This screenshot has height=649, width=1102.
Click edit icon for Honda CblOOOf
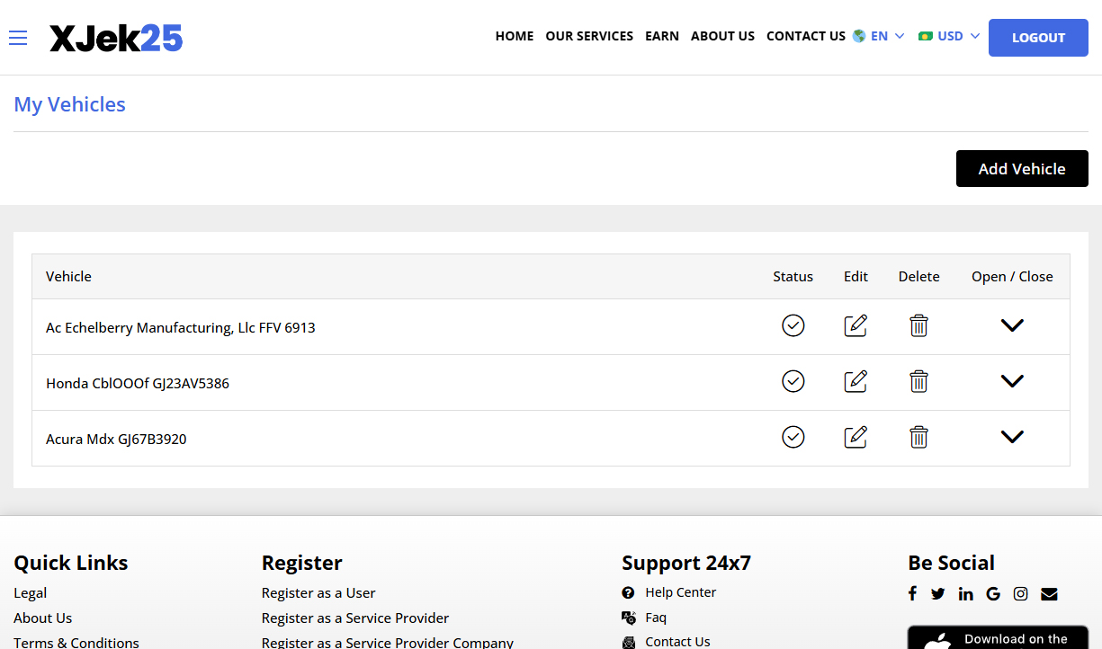(856, 381)
